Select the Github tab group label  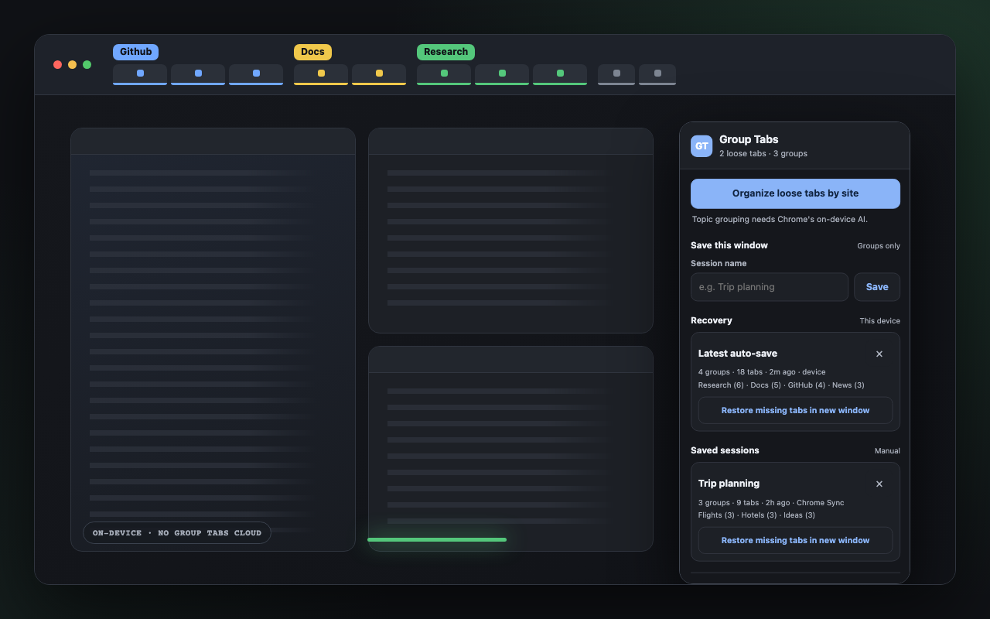coord(136,52)
